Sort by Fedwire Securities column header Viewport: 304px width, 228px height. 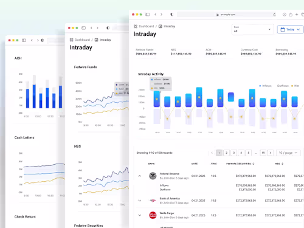240,164
